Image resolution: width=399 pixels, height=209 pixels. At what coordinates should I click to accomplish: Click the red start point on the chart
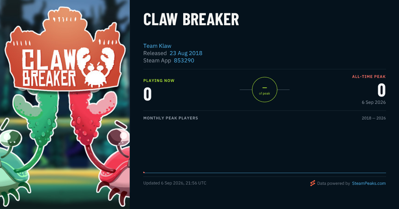[144, 173]
